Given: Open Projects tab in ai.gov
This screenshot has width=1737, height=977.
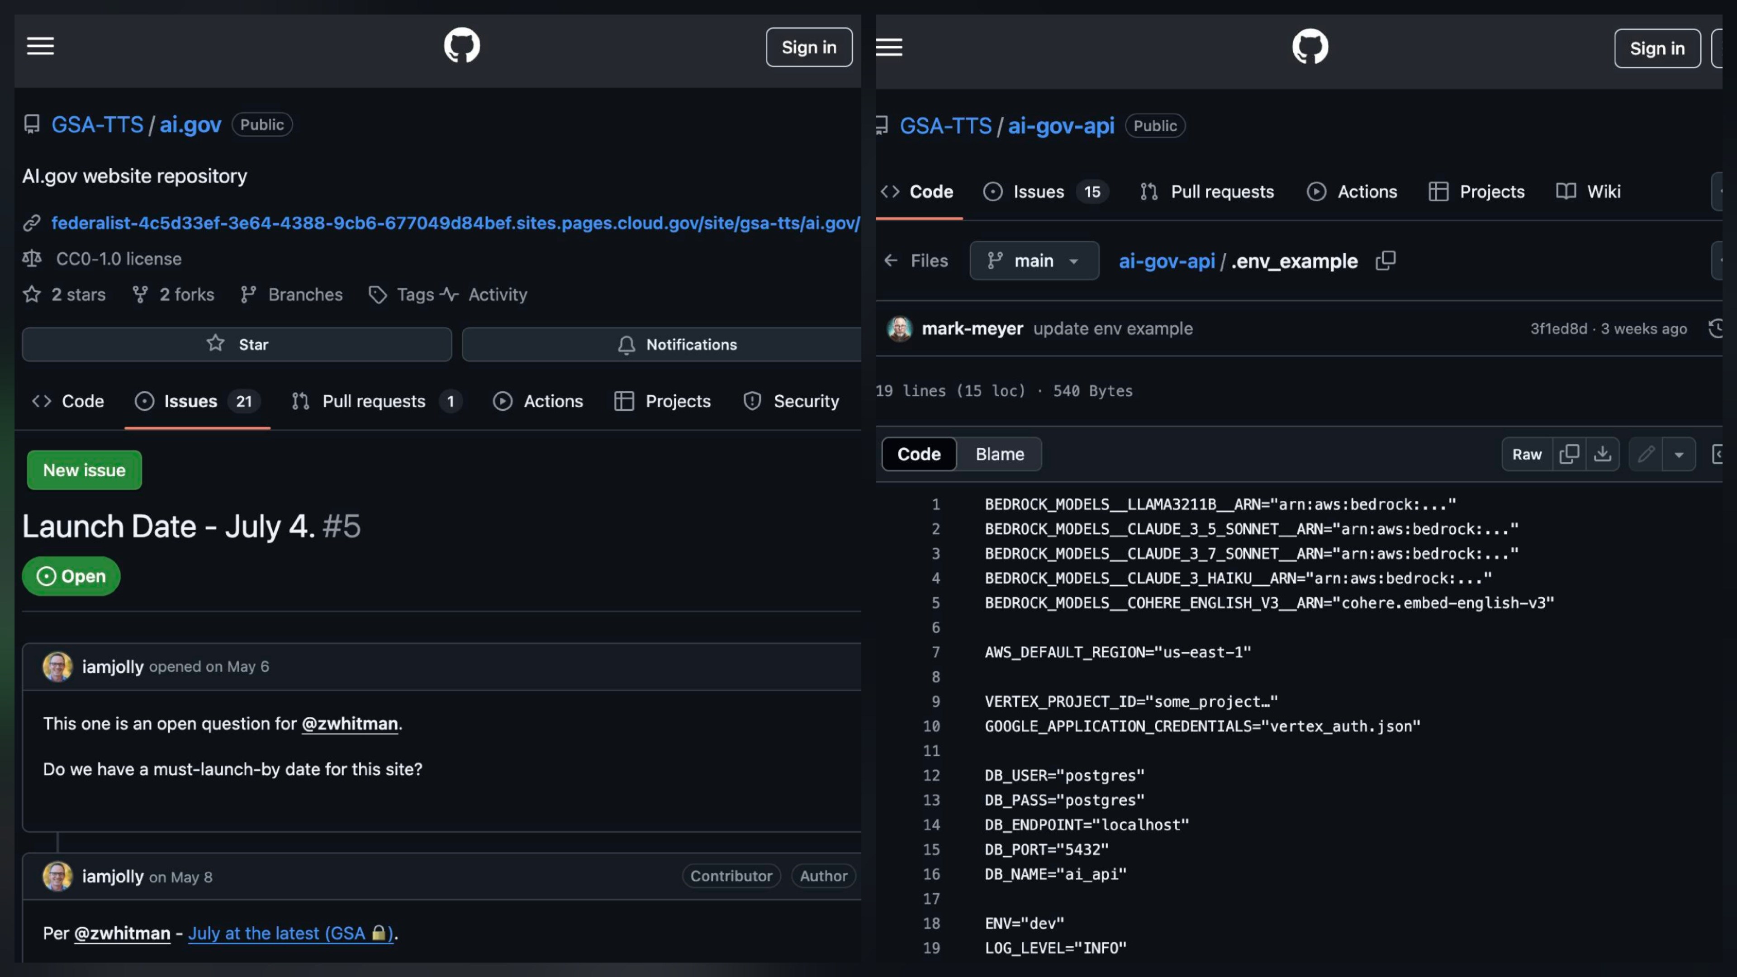Looking at the screenshot, I should (663, 401).
